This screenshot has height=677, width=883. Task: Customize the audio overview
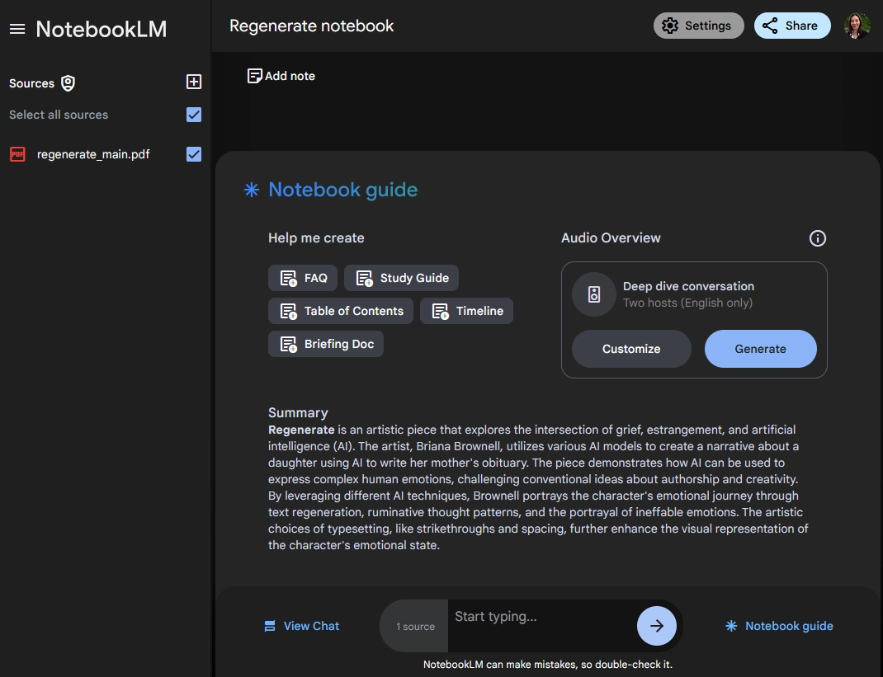click(631, 349)
